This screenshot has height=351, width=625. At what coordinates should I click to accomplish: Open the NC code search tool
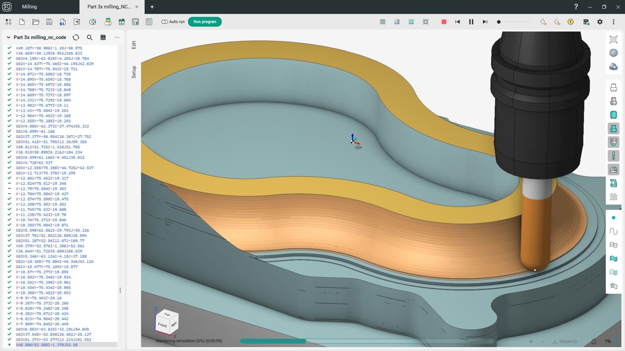point(90,37)
